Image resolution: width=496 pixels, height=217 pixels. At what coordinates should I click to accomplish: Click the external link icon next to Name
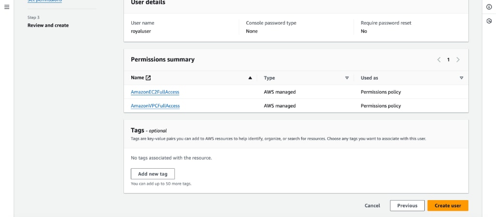[x=148, y=78]
